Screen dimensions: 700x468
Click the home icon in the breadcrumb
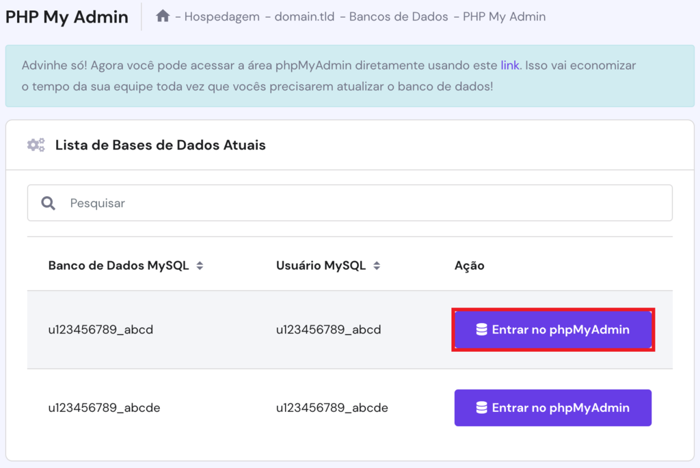pyautogui.click(x=163, y=16)
